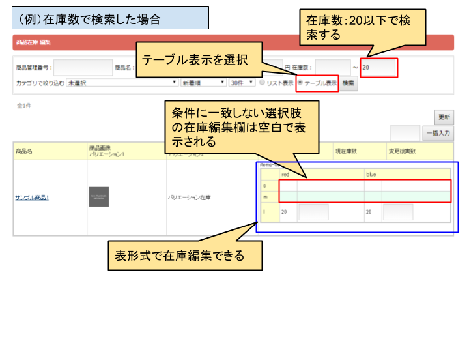Viewport: 469px width, 352px height.
Task: Click the red size-l stock edit field
Action: pos(313,212)
